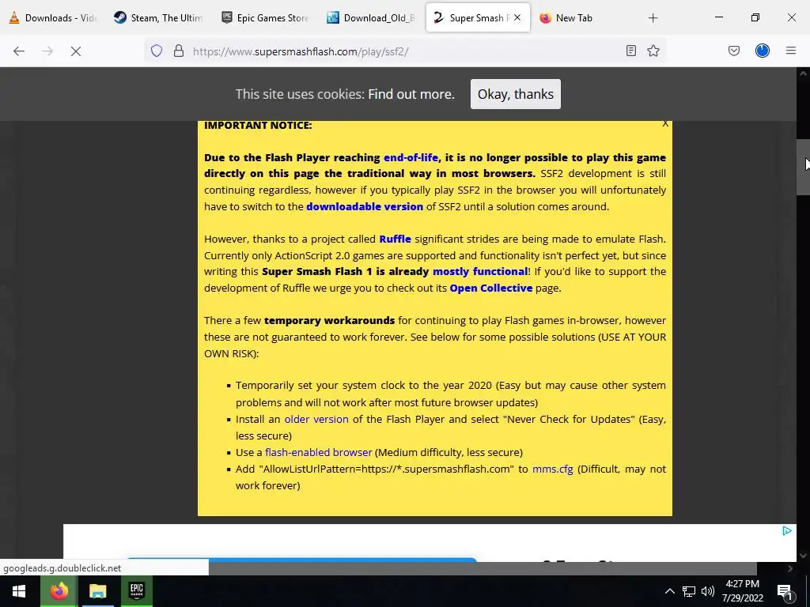
Task: Open the Find out more cookies link
Action: tap(411, 94)
